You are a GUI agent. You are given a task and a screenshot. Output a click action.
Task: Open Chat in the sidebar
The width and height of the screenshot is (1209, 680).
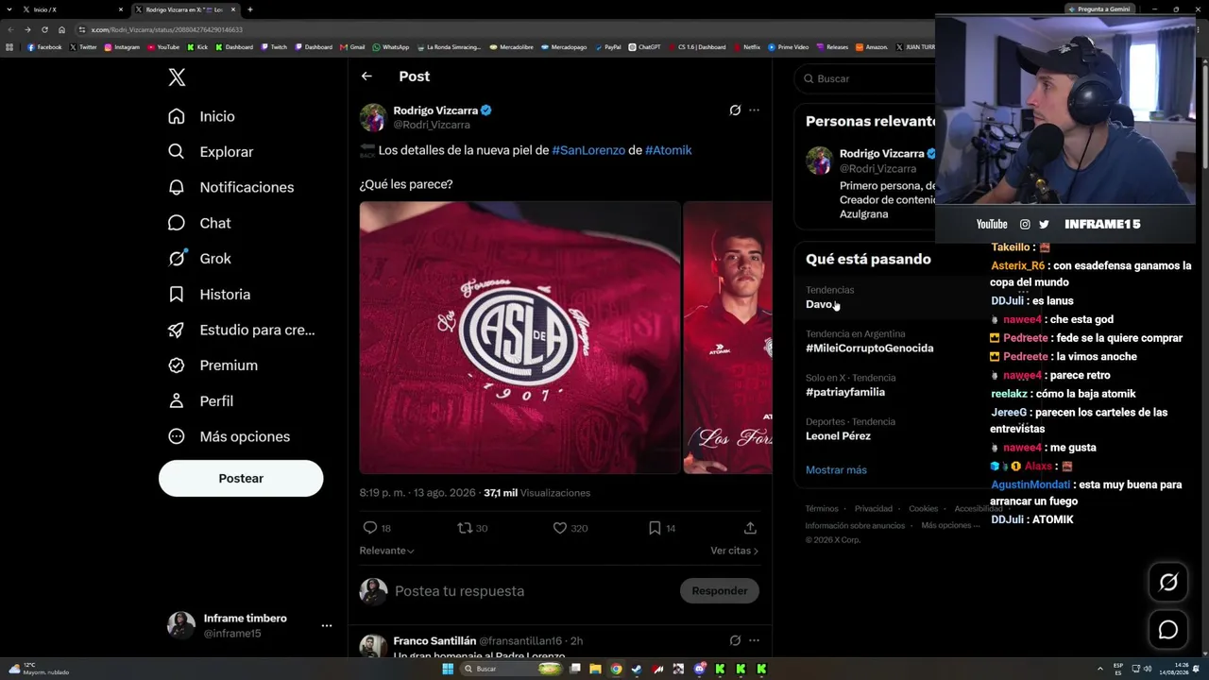pyautogui.click(x=198, y=223)
